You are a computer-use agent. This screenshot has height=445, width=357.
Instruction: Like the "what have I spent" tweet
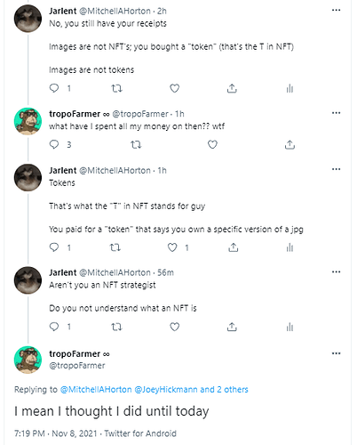pyautogui.click(x=212, y=144)
